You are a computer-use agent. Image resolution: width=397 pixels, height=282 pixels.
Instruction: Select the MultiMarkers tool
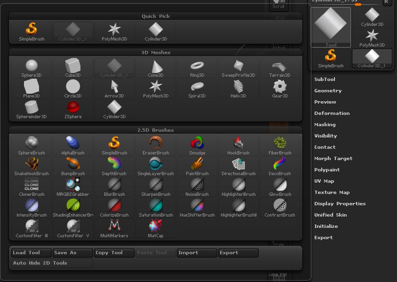pos(114,228)
